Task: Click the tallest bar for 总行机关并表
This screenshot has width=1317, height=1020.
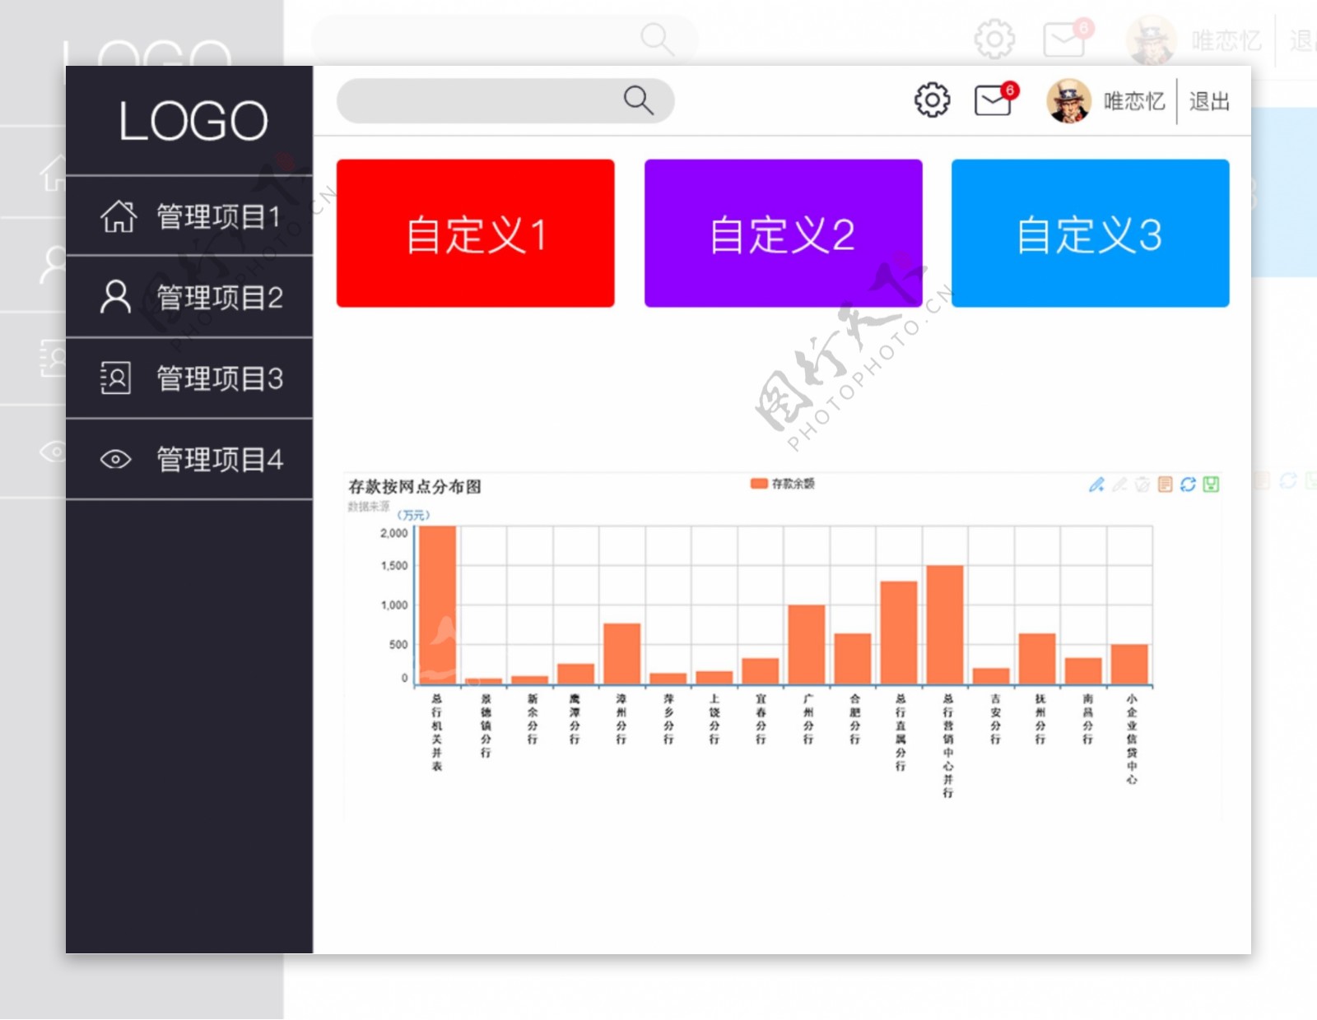Action: click(x=438, y=605)
